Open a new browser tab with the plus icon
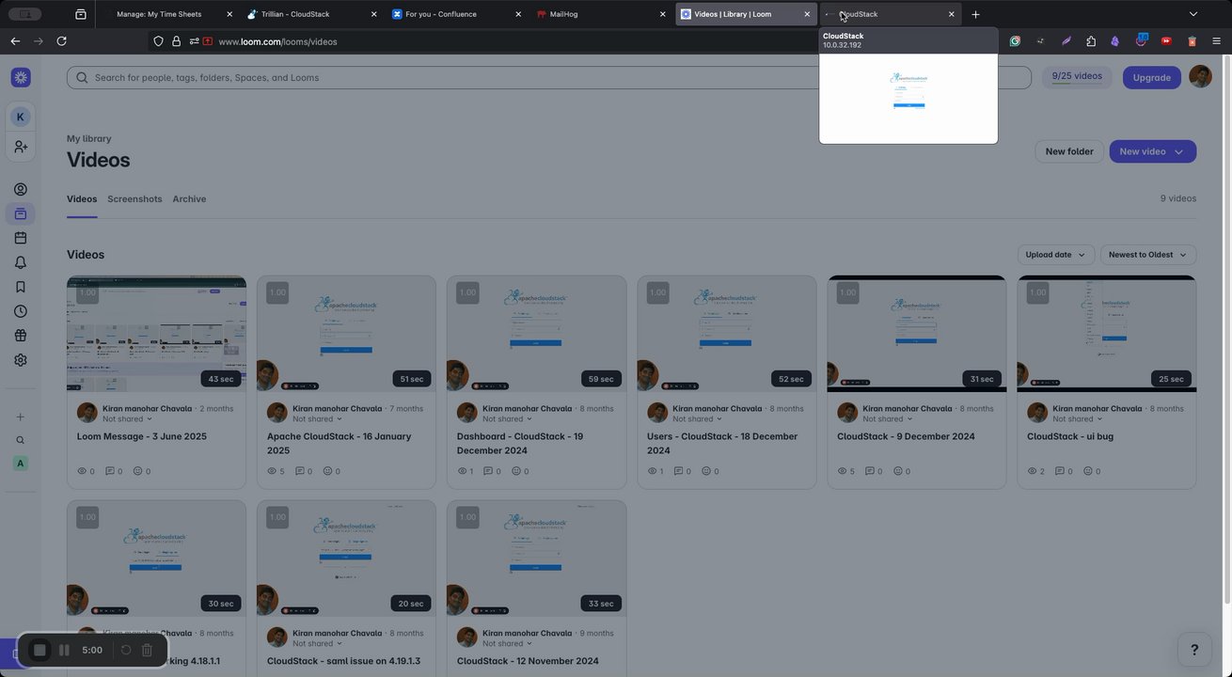The height and width of the screenshot is (677, 1232). 975,14
